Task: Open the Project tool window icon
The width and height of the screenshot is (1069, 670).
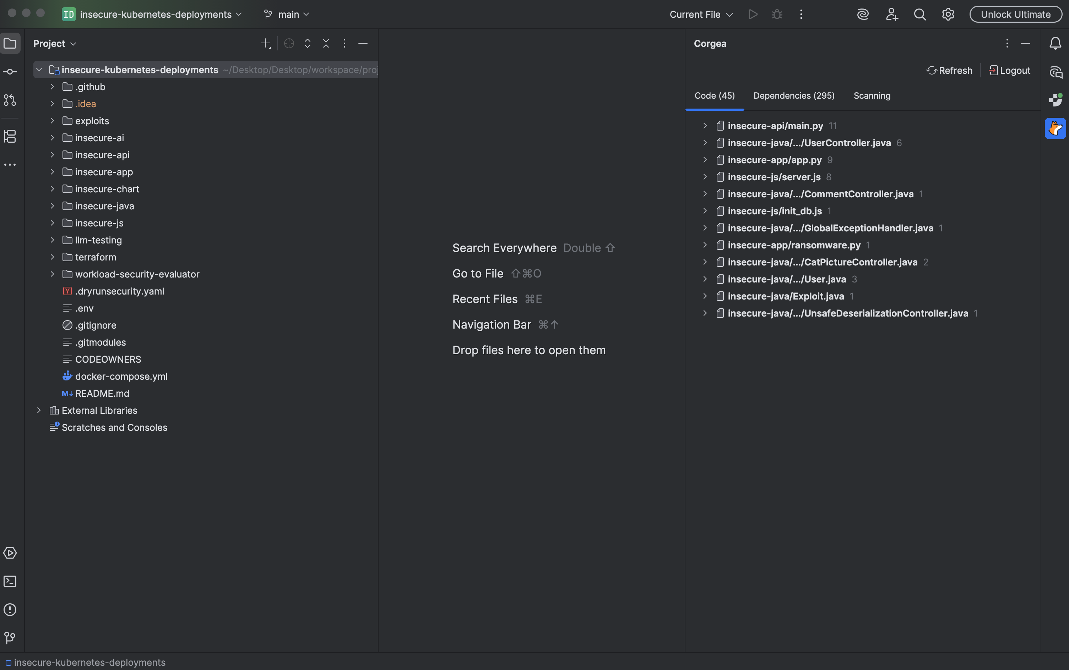Action: coord(10,43)
